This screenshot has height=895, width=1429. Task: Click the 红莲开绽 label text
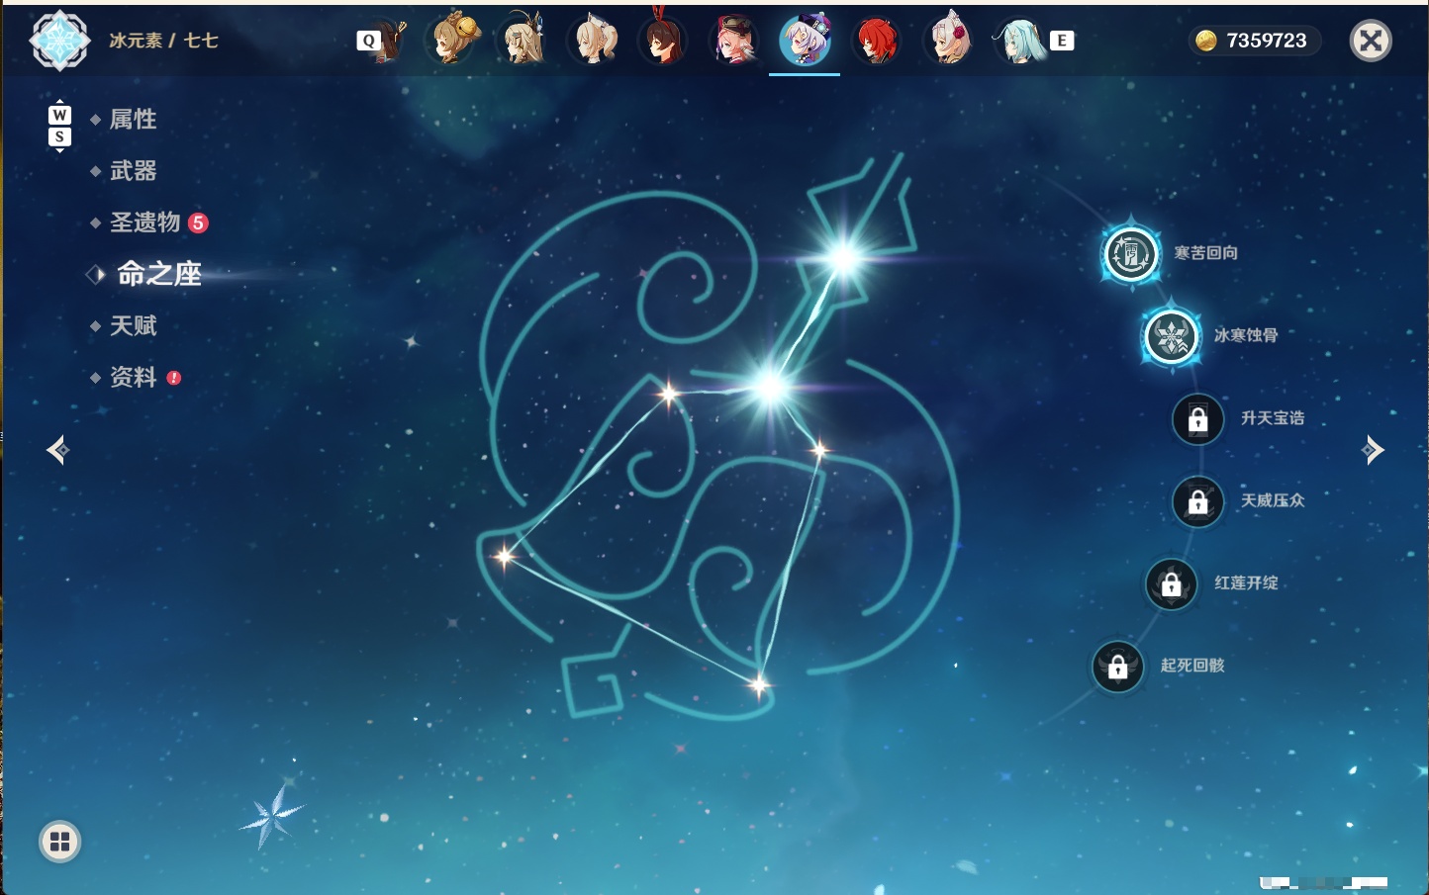click(x=1246, y=583)
